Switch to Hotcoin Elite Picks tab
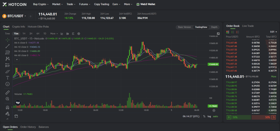The image size is (280, 131). pos(38,27)
